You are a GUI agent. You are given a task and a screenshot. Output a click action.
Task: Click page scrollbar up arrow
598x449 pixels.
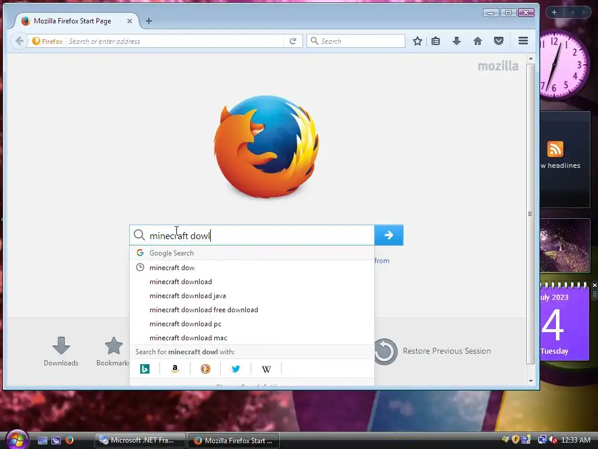530,58
